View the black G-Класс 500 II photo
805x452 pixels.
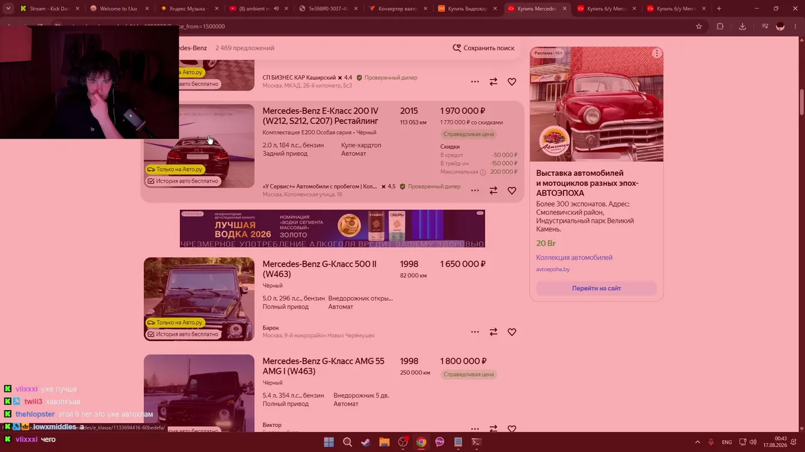199,299
